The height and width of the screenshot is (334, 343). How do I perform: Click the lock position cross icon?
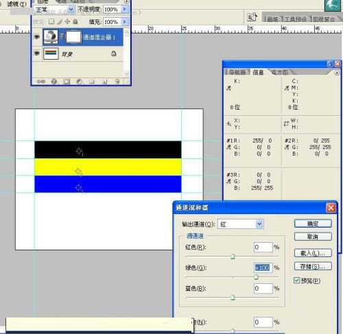point(67,22)
